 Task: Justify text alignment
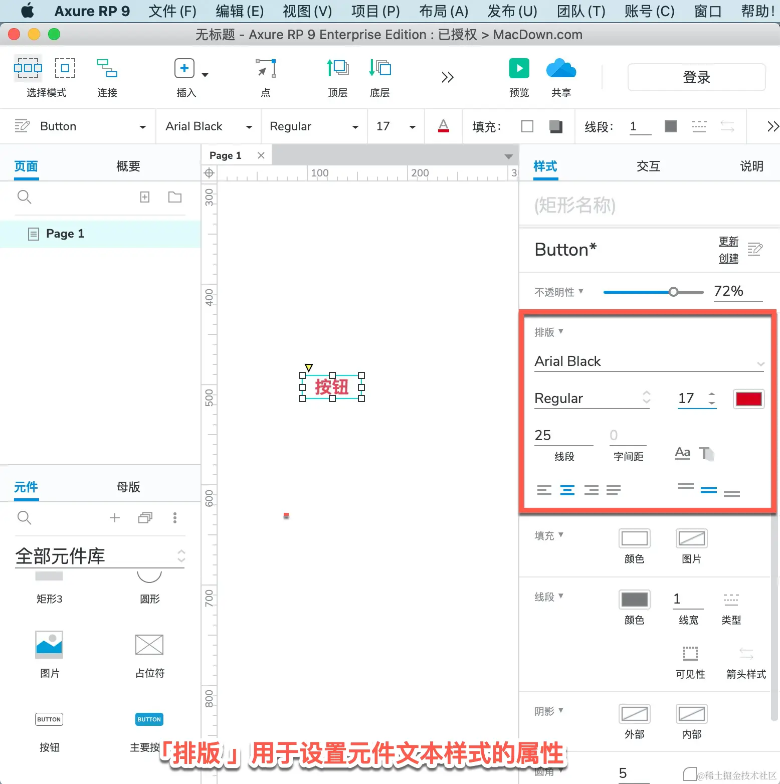[x=614, y=490]
